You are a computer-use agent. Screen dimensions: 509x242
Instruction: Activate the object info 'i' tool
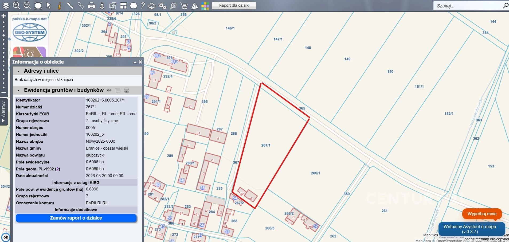(x=59, y=6)
